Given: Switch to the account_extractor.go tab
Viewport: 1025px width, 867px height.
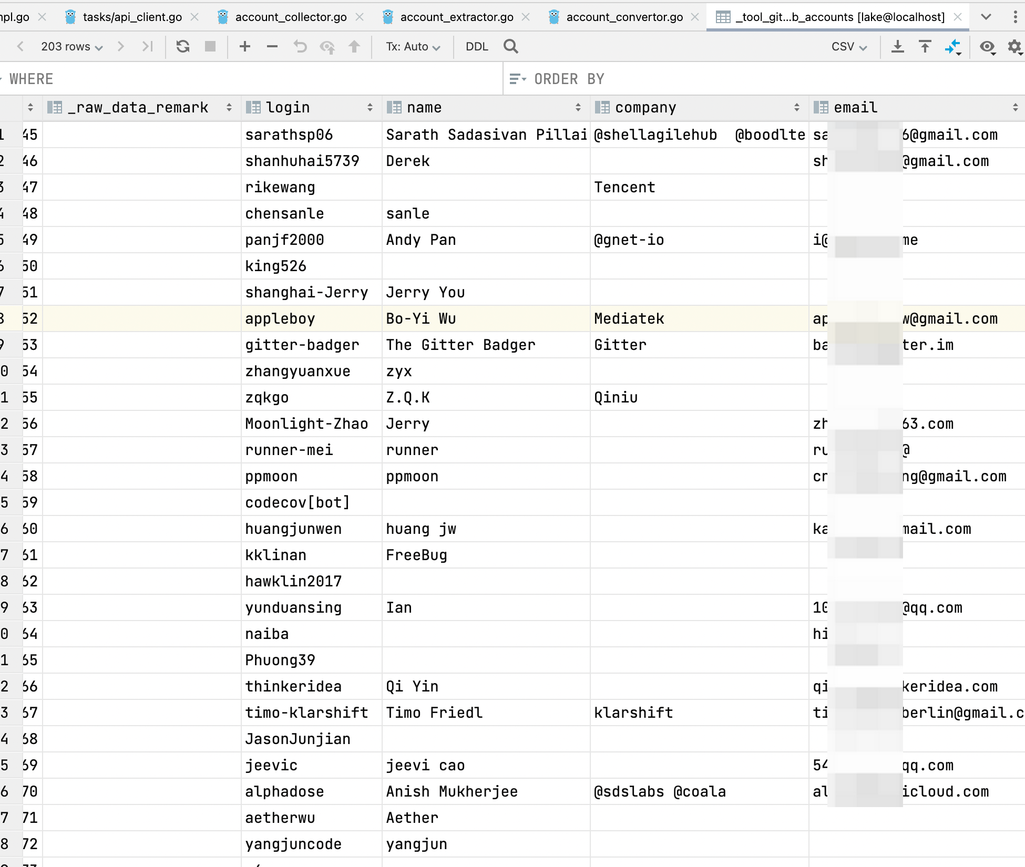Looking at the screenshot, I should point(456,17).
